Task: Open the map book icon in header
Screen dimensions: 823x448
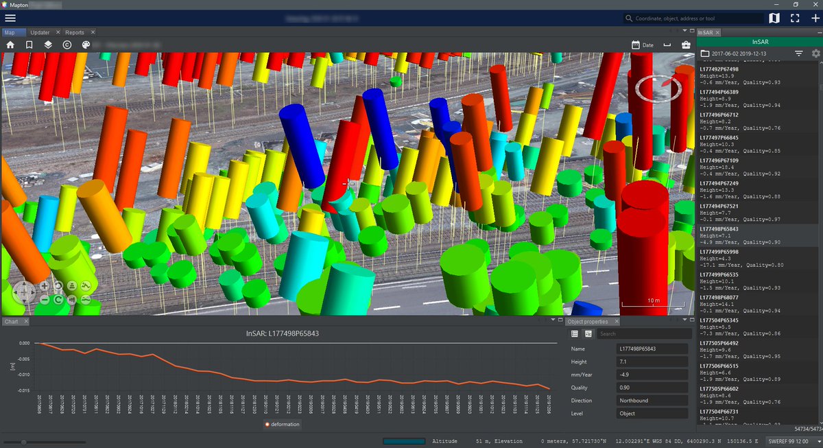Action: (774, 19)
